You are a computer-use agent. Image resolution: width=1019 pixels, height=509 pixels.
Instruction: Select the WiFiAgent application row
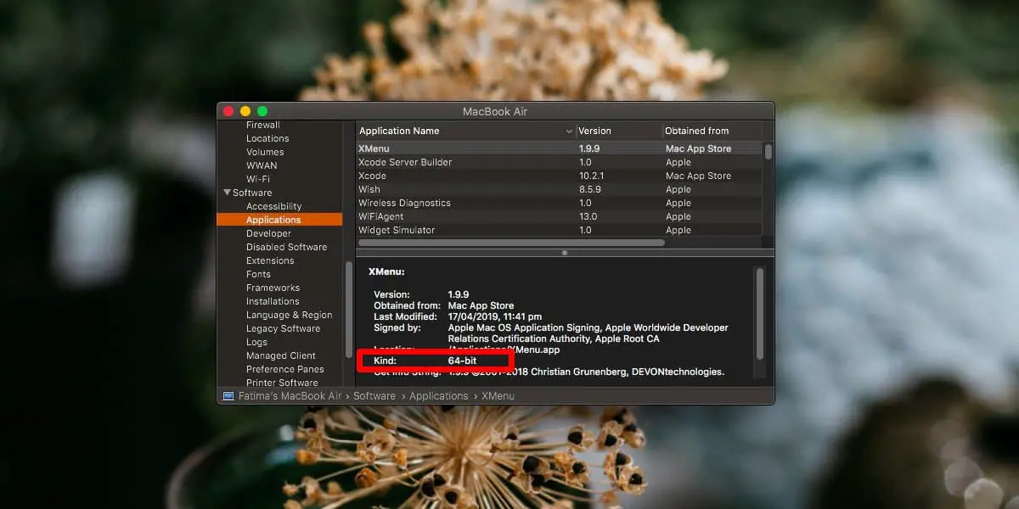pos(559,216)
